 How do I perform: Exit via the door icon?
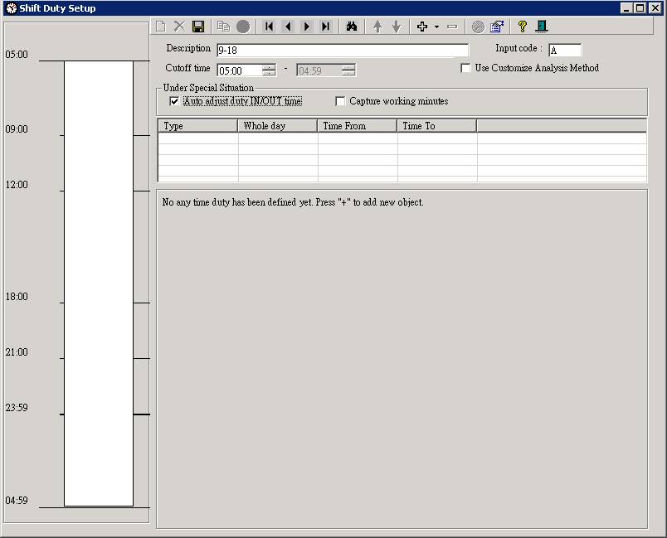542,27
